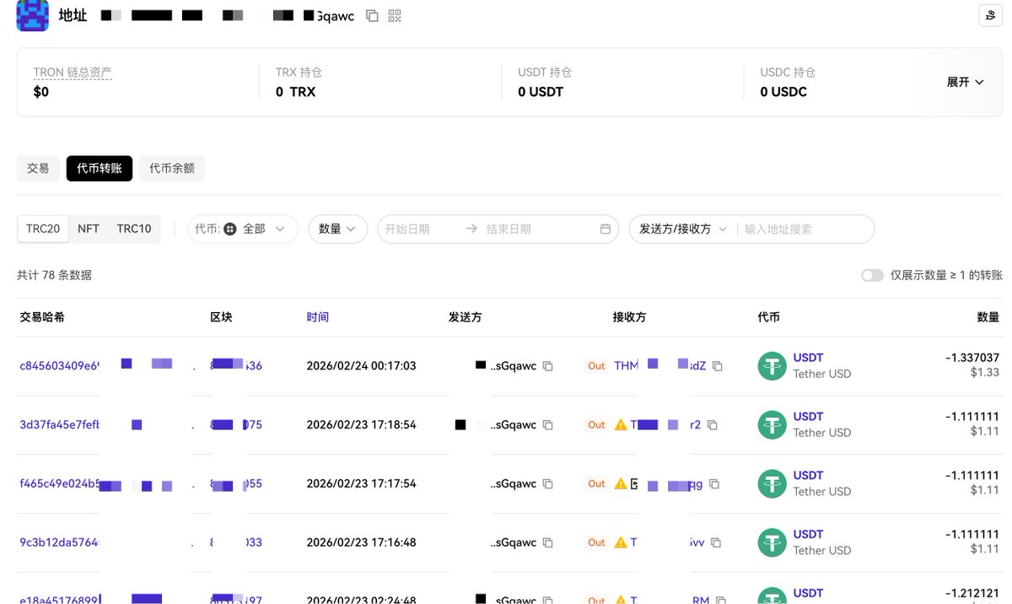Screen dimensions: 1012x604
Task: Open transaction hash starting with c845603409e6
Action: tap(58, 366)
